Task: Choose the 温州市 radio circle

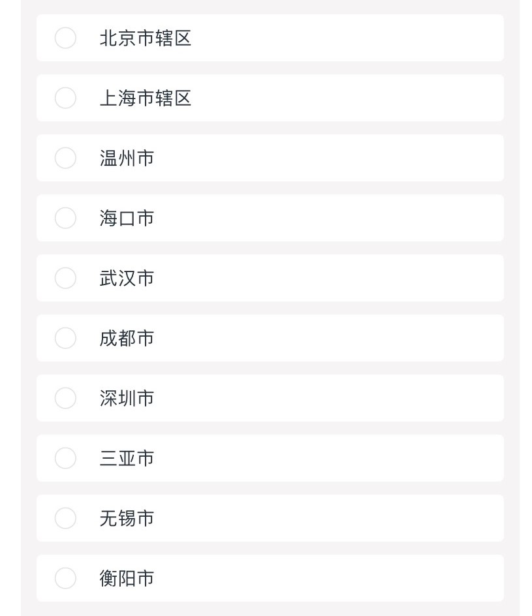Action: [x=65, y=159]
